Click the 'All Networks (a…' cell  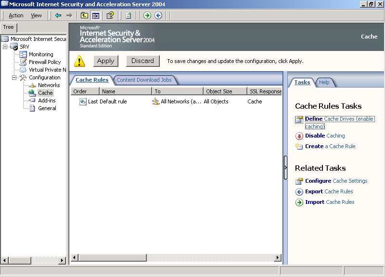pyautogui.click(x=177, y=101)
